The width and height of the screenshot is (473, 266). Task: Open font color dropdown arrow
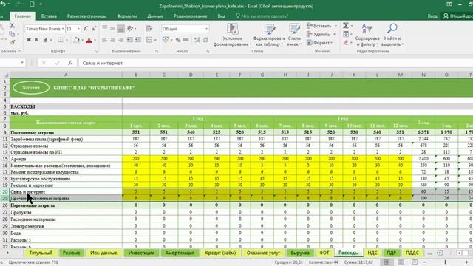coord(95,40)
